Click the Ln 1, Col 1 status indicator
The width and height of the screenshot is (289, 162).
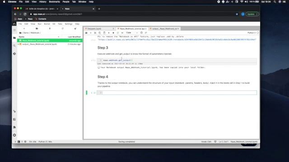[224, 142]
